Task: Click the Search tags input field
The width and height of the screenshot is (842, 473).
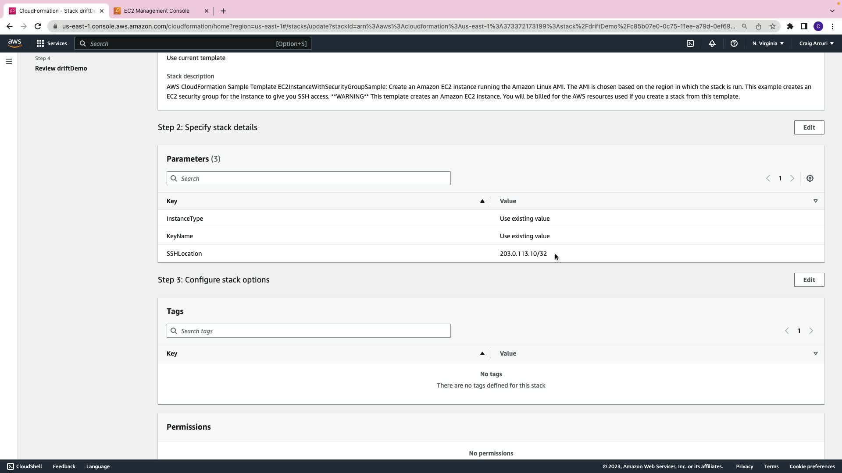Action: (309, 331)
